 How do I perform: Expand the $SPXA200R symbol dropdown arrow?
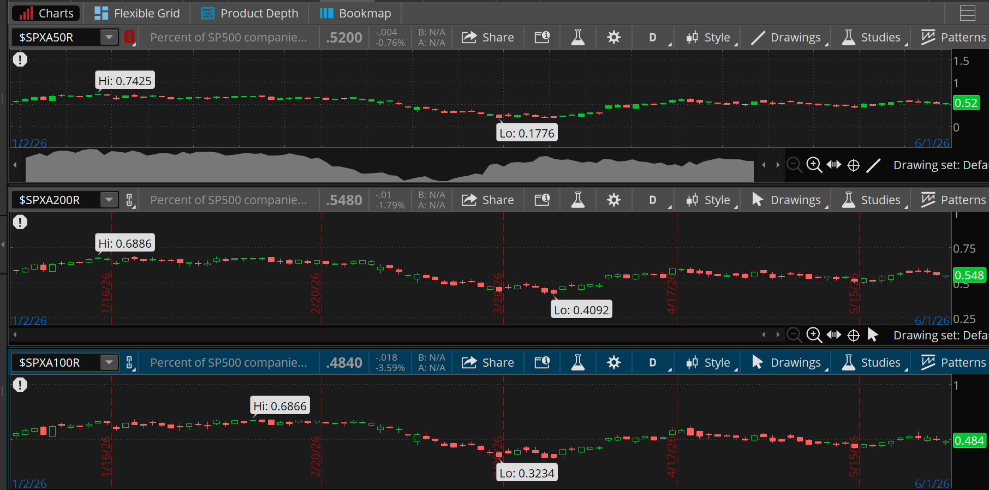point(109,200)
